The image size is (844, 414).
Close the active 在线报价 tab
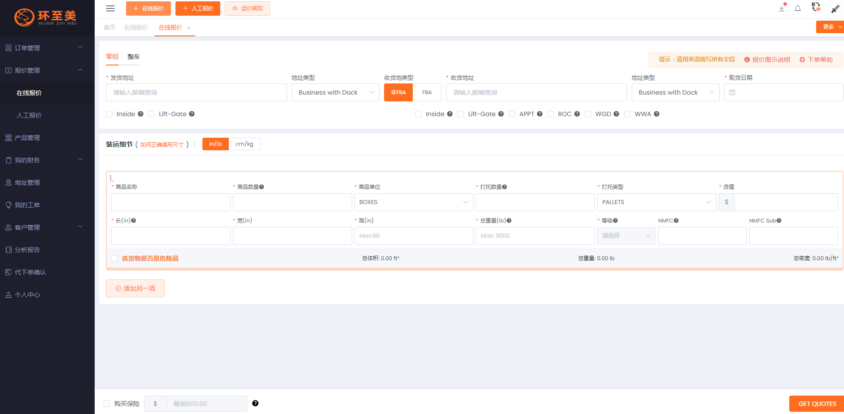tap(188, 28)
